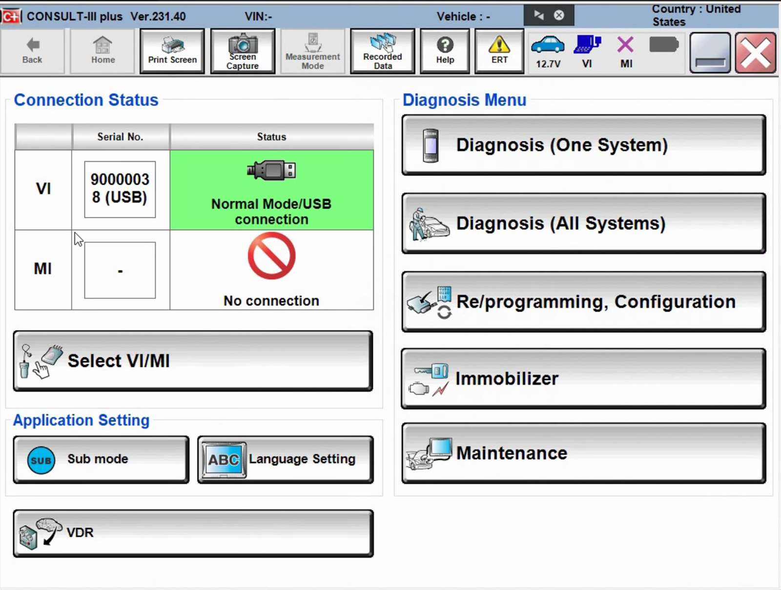The width and height of the screenshot is (781, 590).
Task: Open Sub mode setting
Action: [101, 460]
